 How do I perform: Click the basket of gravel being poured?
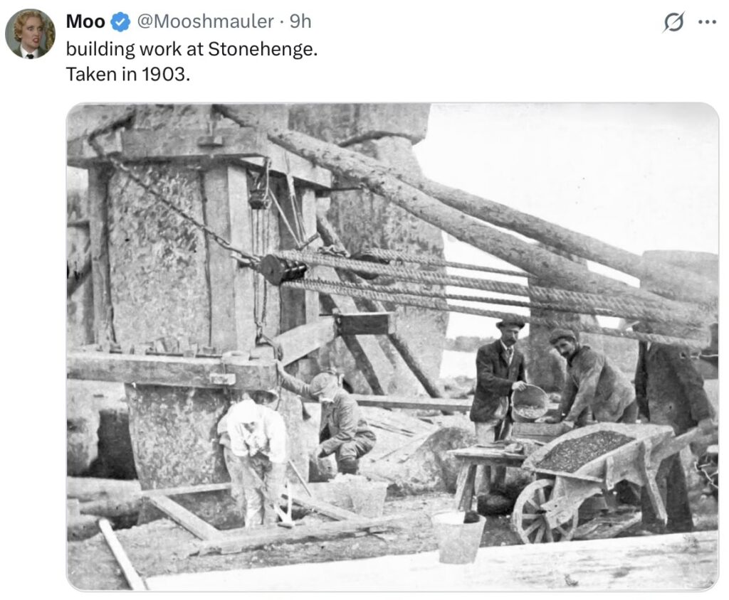tap(530, 402)
